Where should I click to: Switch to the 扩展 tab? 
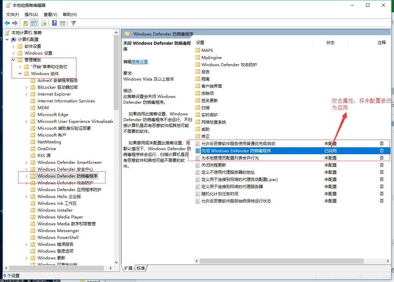click(128, 268)
